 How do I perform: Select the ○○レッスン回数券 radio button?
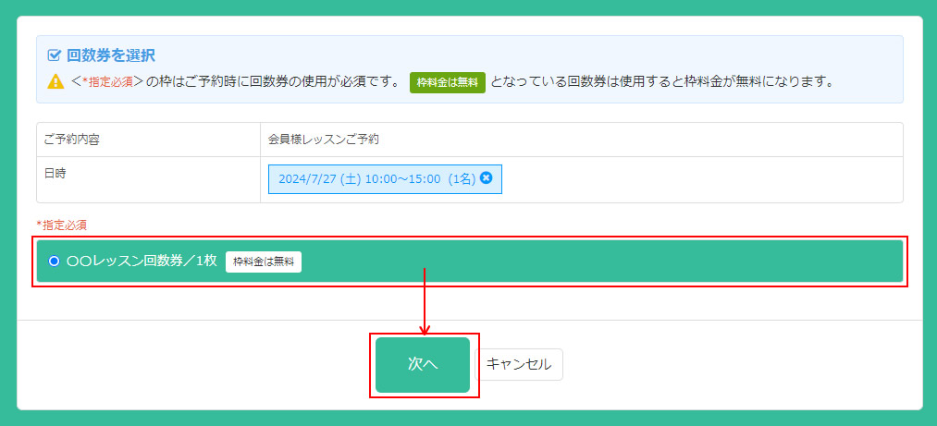click(54, 262)
